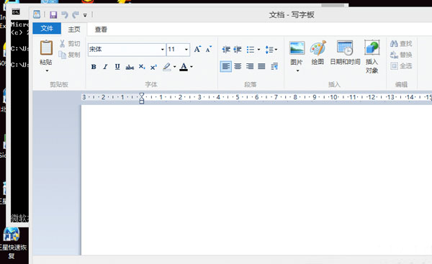432x264 pixels.
Task: Open the highlight color dropdown arrow
Action: pos(175,67)
